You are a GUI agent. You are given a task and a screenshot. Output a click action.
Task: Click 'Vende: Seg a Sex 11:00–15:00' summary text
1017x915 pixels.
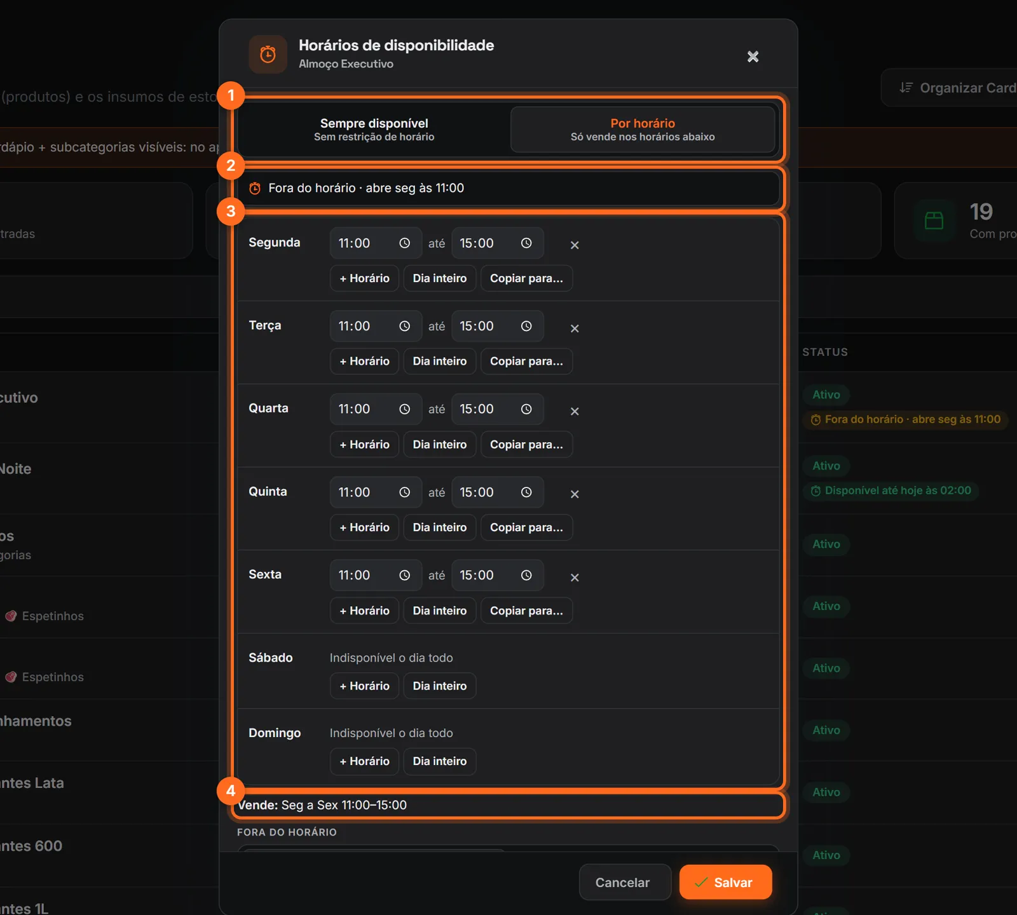tap(322, 805)
